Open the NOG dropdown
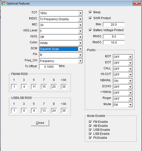Viewport: 142px width, 151px height. pos(61,37)
